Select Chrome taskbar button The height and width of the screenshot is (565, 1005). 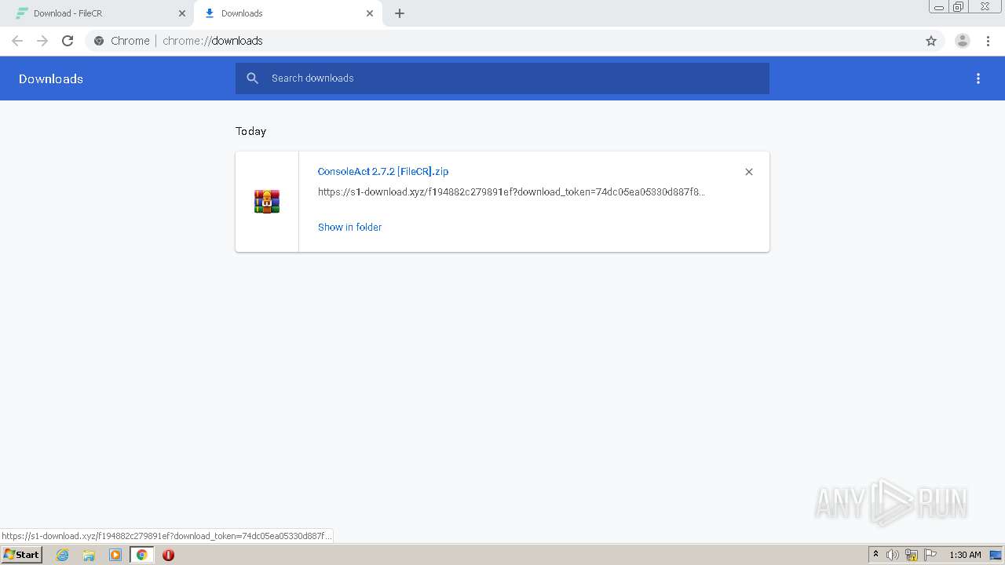[142, 555]
